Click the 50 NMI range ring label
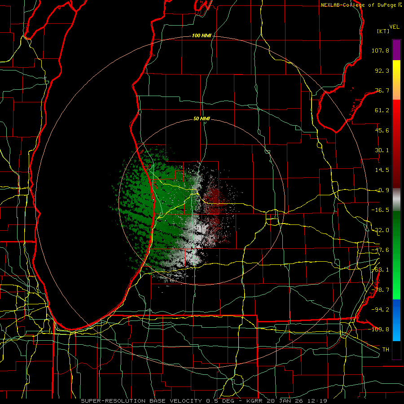This screenshot has height=404, width=404. (202, 119)
